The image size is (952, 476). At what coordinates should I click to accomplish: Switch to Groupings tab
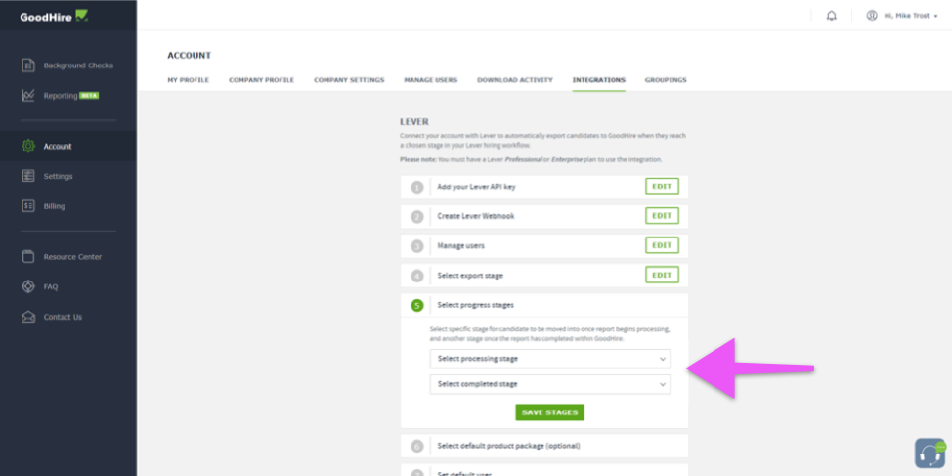click(666, 80)
